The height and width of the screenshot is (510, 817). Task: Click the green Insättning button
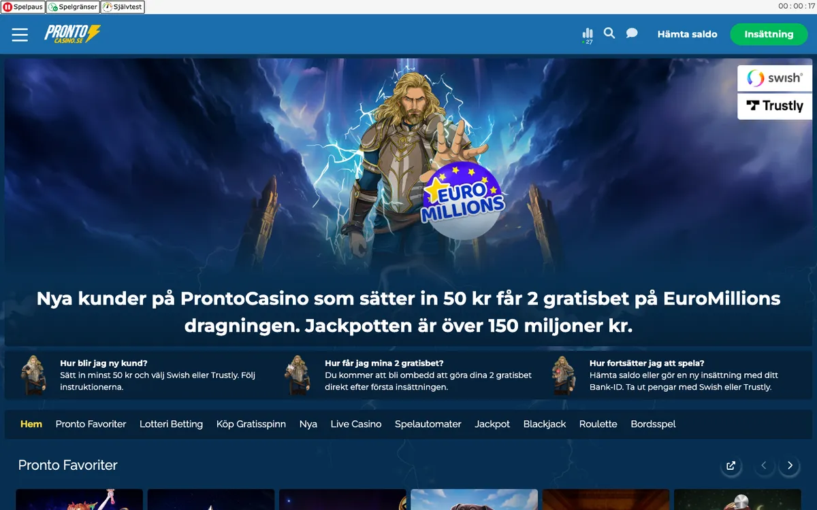pos(769,34)
